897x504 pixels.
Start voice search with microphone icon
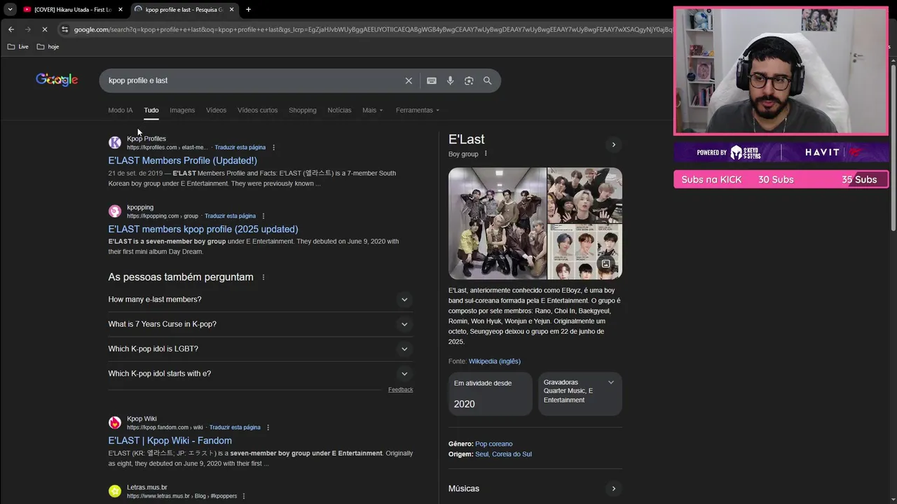tap(451, 80)
